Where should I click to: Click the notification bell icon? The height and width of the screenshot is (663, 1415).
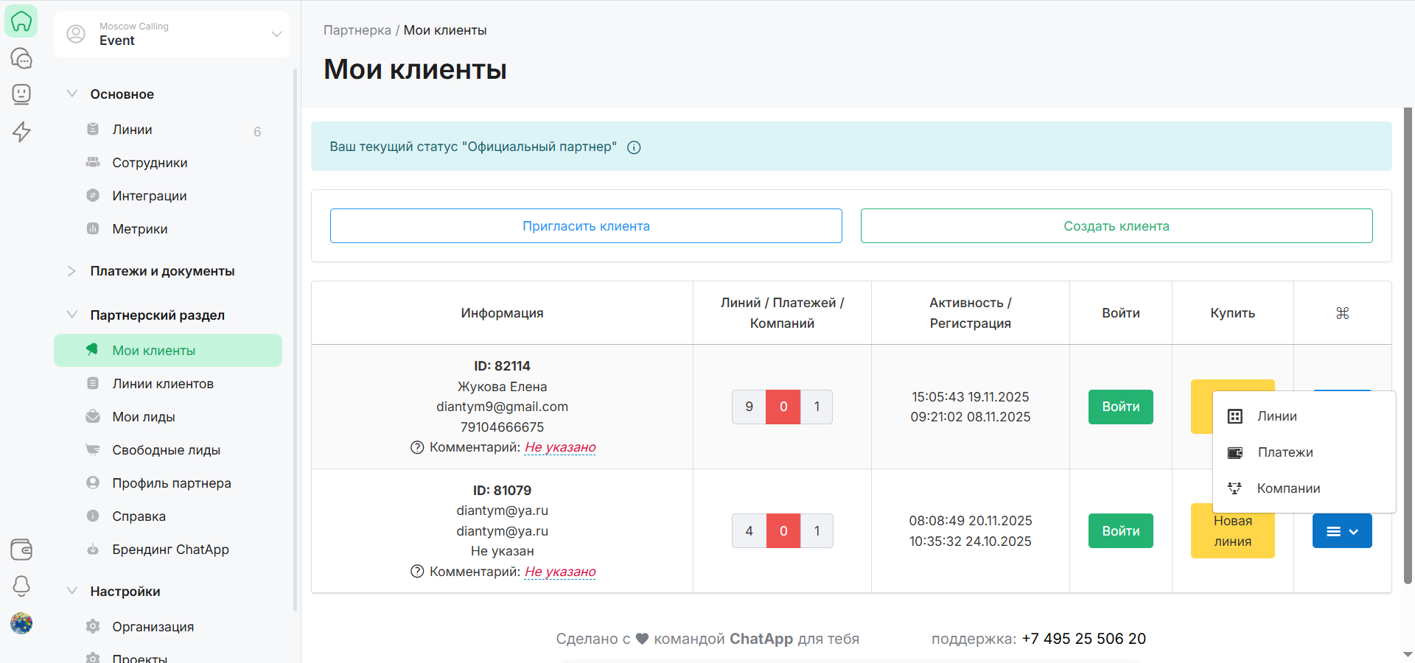click(x=21, y=586)
